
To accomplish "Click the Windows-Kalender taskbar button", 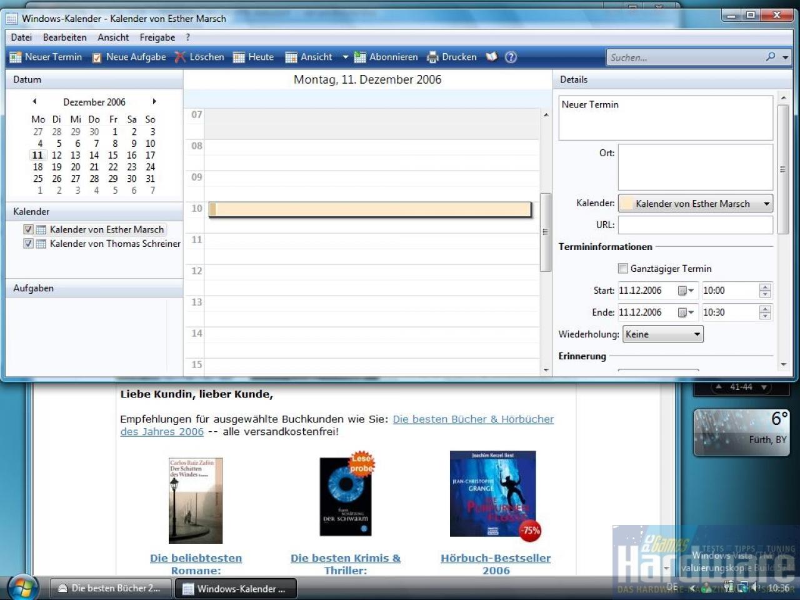I will (x=235, y=588).
